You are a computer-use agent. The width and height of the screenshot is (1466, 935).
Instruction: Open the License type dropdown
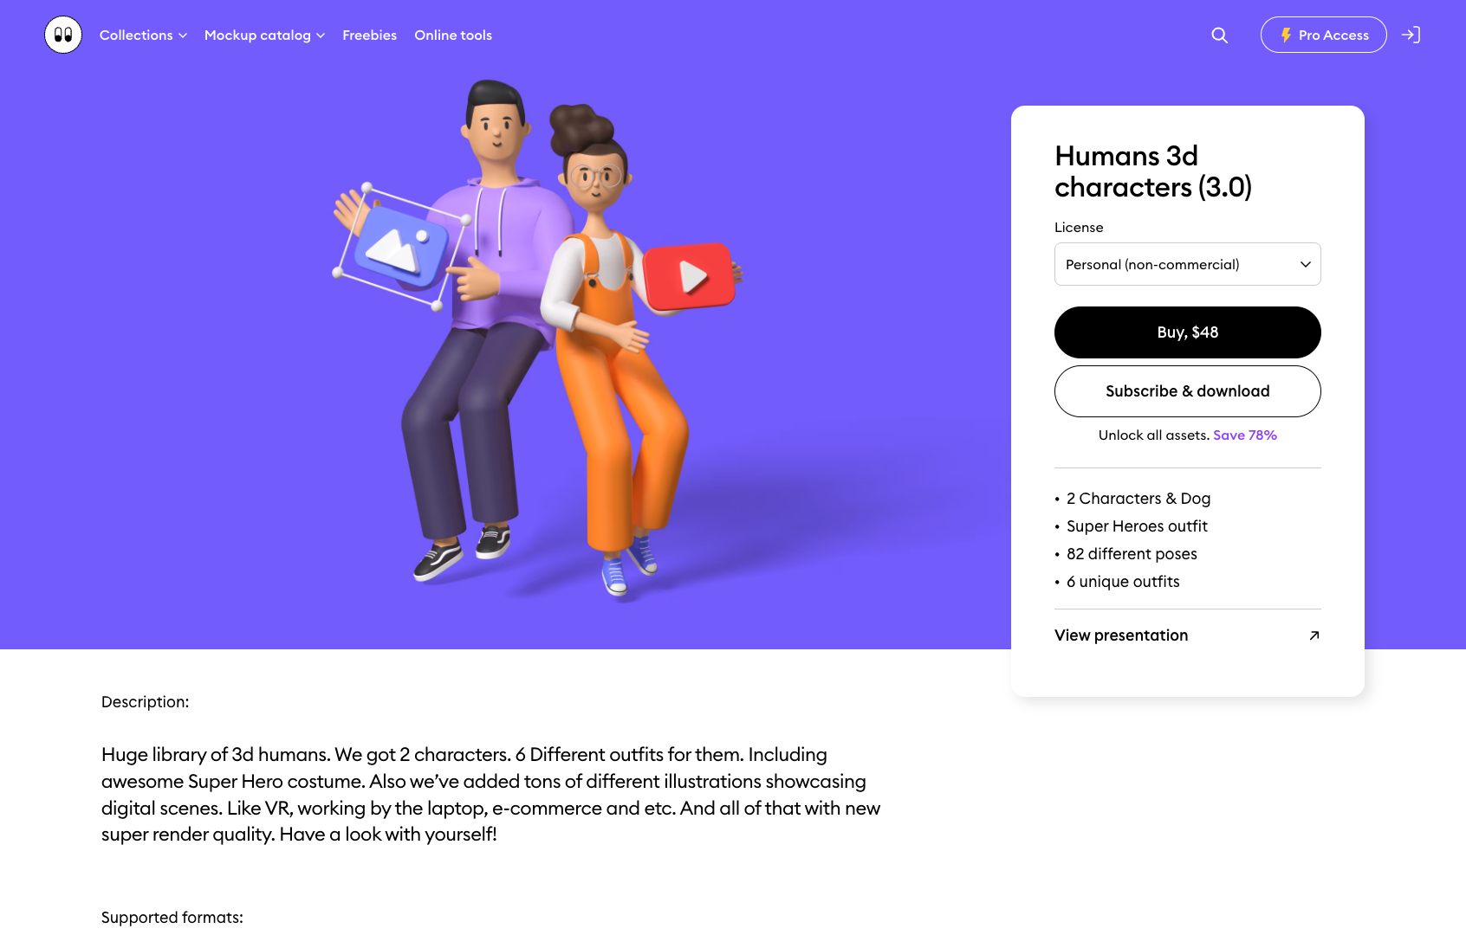[x=1187, y=264]
